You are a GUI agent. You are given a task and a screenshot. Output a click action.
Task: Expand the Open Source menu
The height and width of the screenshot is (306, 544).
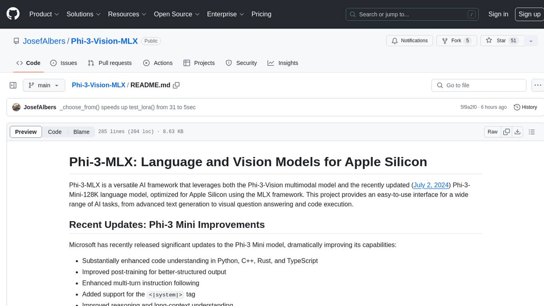coord(177,14)
